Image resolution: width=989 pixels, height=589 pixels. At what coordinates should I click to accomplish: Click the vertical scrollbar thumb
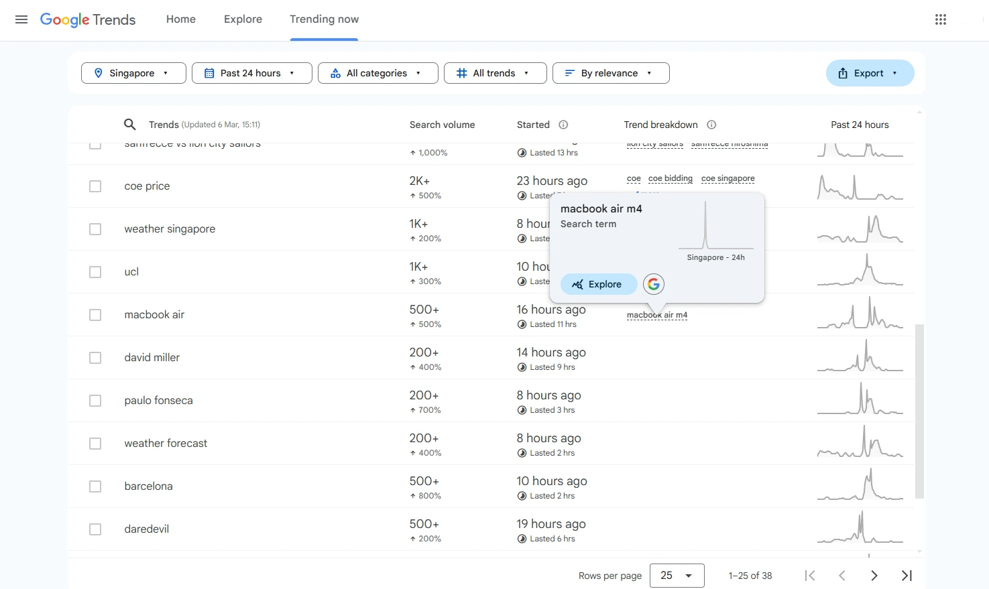point(919,411)
